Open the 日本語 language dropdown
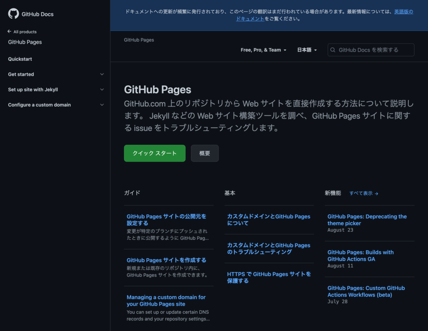Screen dimensions: 428x331 (307, 50)
